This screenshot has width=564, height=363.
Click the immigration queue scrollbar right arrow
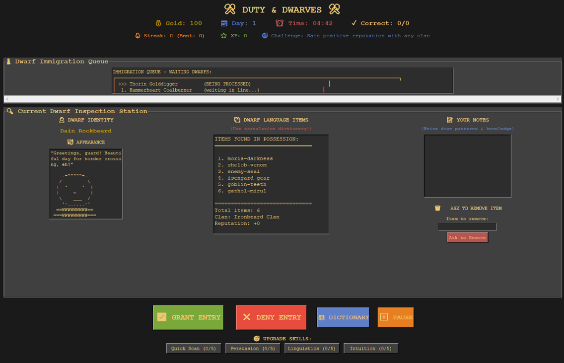(x=558, y=99)
